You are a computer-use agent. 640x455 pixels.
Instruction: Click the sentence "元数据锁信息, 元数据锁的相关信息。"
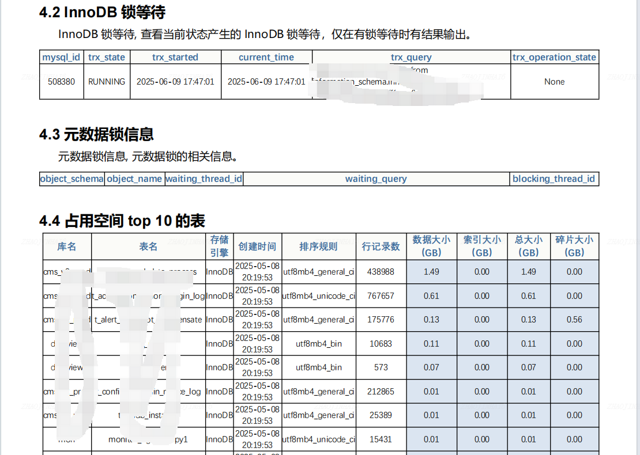coord(149,156)
